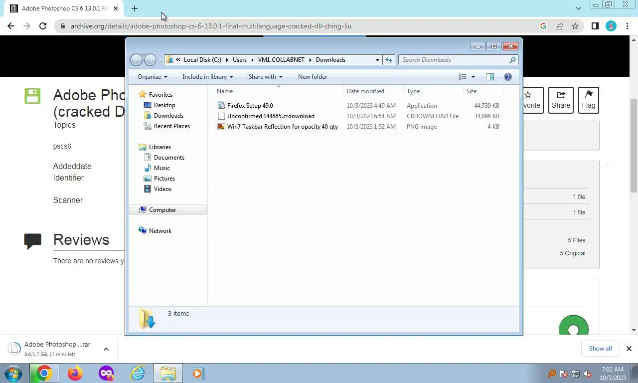Open Windows Start orb

(13, 373)
